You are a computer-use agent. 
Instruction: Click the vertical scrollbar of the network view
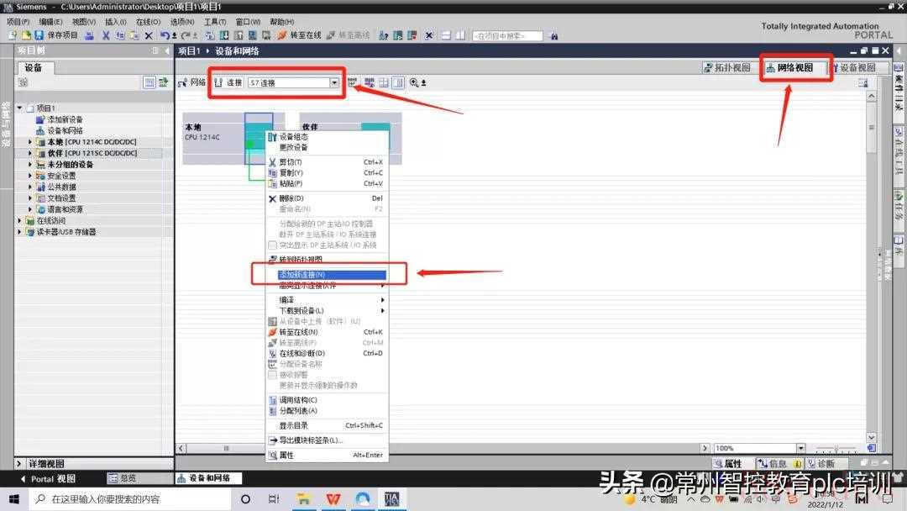[x=871, y=266]
